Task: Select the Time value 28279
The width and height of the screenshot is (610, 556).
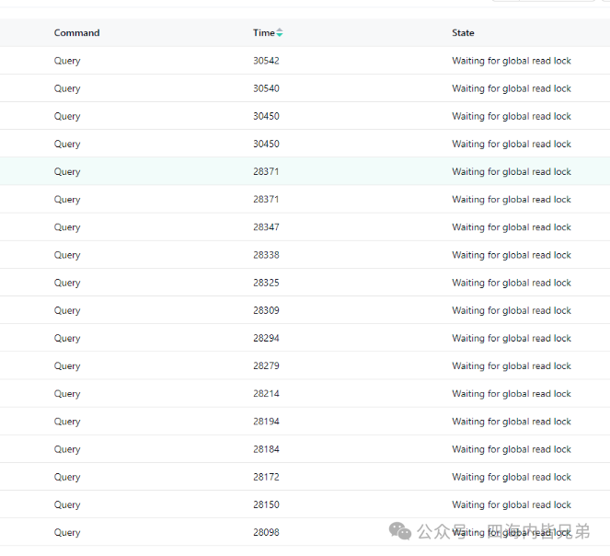Action: [x=266, y=366]
